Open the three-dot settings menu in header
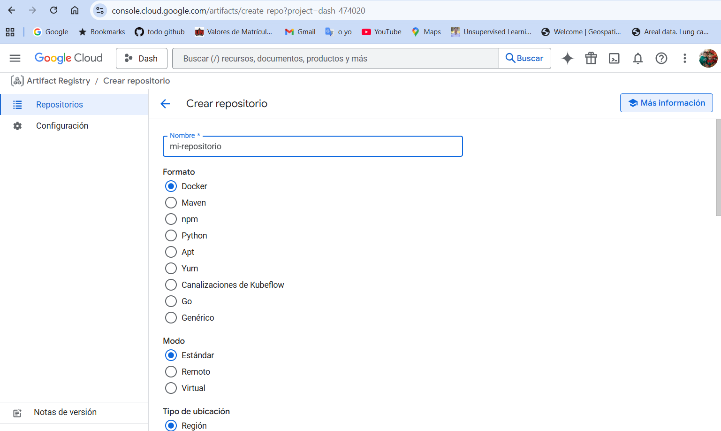The width and height of the screenshot is (721, 431). click(685, 58)
